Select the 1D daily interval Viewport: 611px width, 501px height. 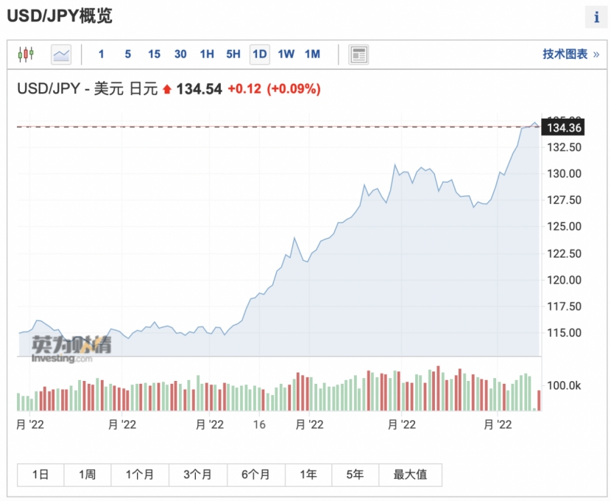pos(260,54)
